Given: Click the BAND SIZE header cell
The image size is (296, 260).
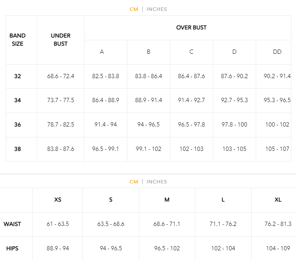Looking at the screenshot, I should tap(17, 39).
